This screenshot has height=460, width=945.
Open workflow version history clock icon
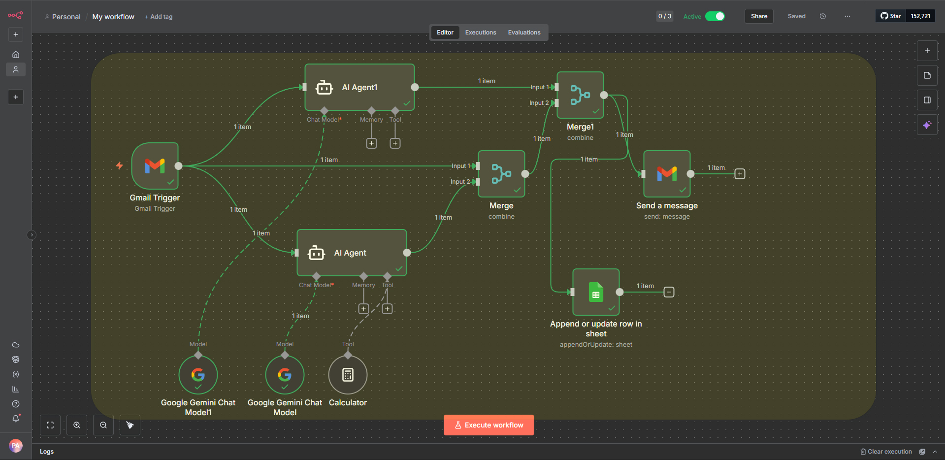(x=822, y=16)
